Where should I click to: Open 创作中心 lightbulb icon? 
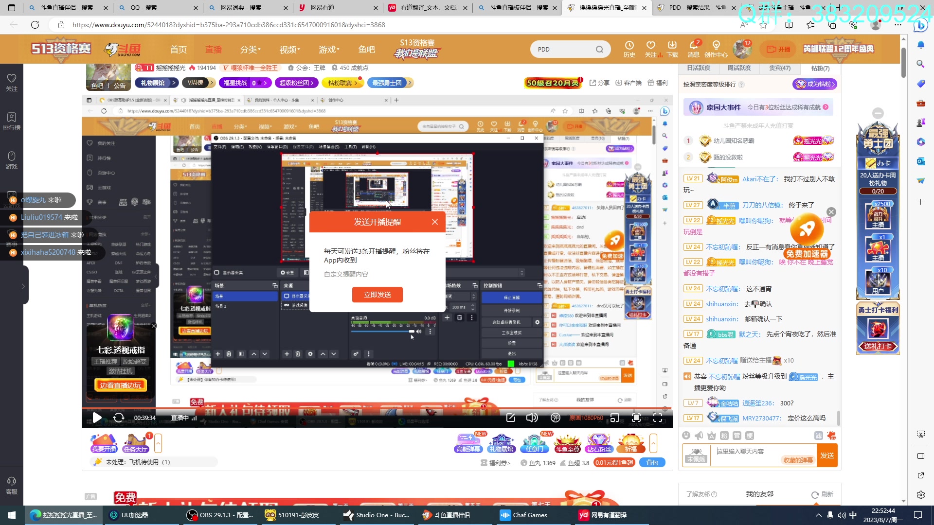(716, 49)
